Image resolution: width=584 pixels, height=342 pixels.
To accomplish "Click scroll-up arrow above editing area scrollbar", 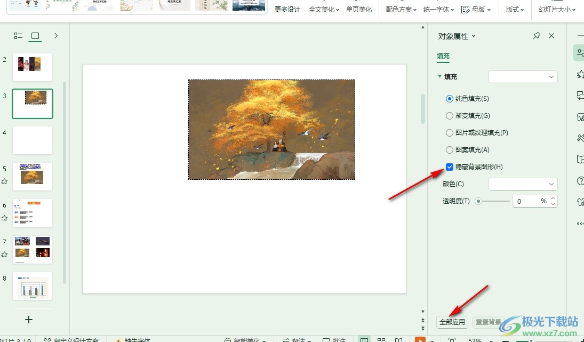I will click(x=423, y=27).
